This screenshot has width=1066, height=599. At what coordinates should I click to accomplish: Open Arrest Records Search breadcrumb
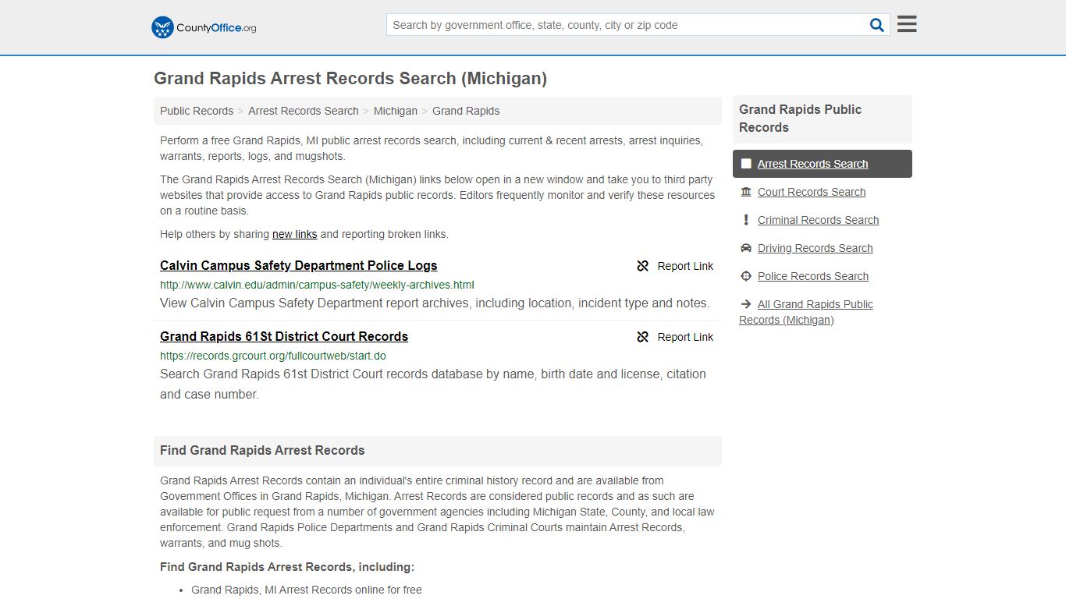click(304, 111)
